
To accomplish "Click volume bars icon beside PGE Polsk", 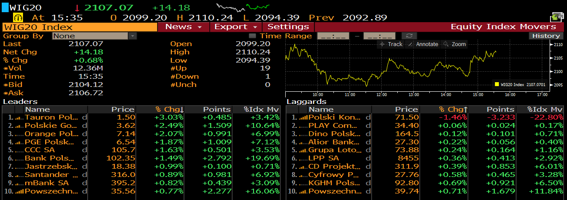I will pos(19,142).
